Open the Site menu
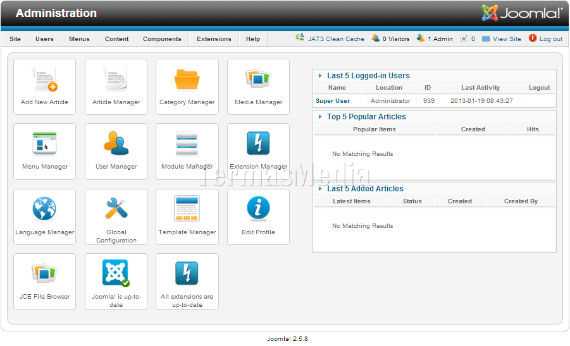Viewport: 570px width, 346px height. coord(15,39)
